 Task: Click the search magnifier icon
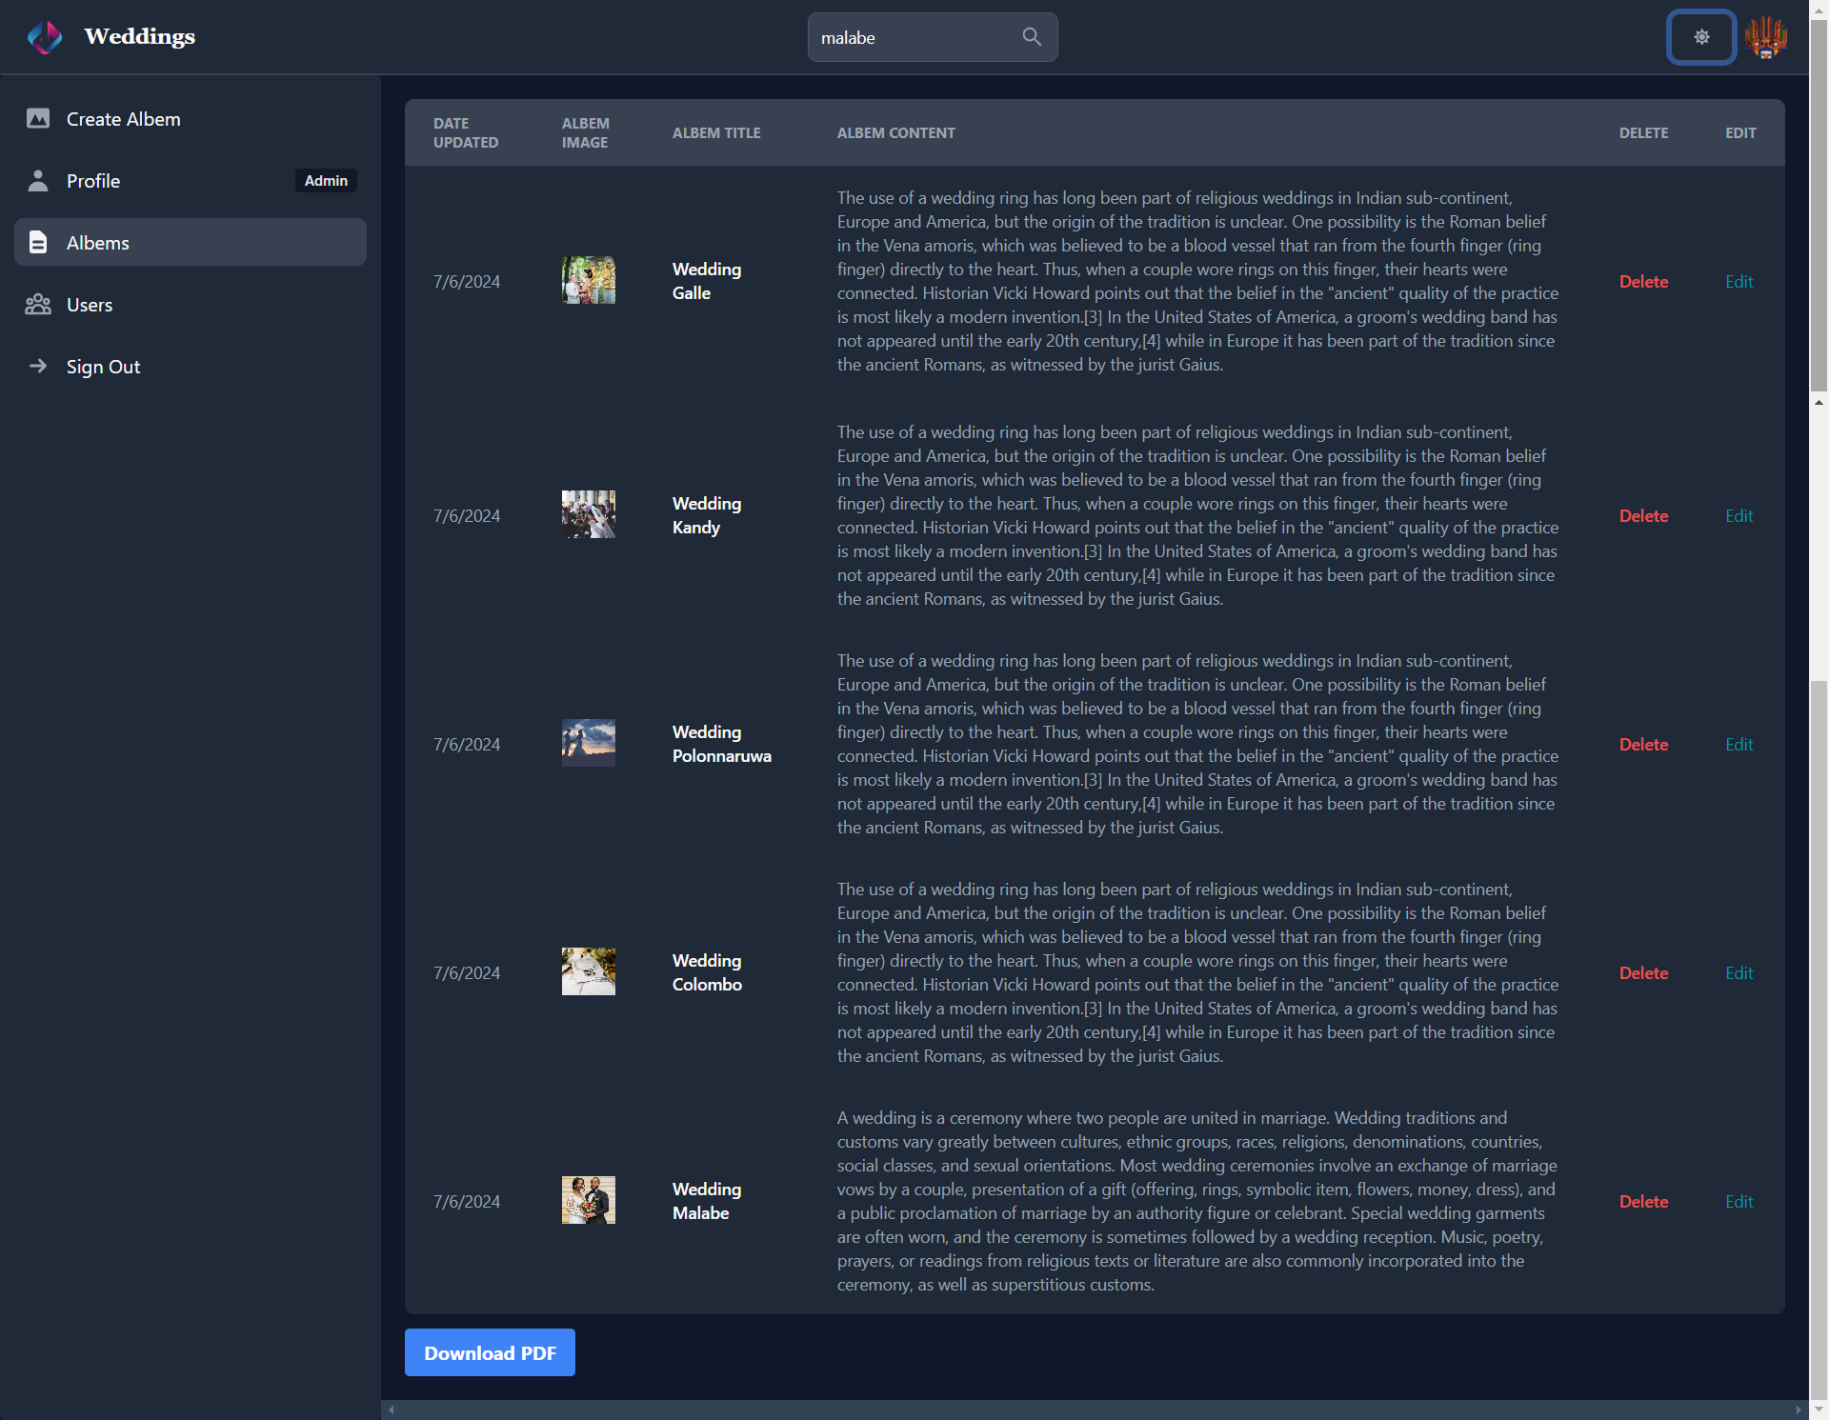pos(1032,36)
